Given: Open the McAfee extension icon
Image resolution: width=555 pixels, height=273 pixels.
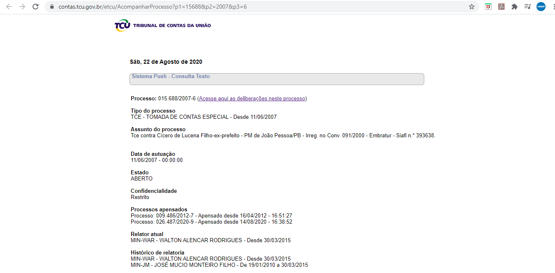Looking at the screenshot, I should [488, 7].
